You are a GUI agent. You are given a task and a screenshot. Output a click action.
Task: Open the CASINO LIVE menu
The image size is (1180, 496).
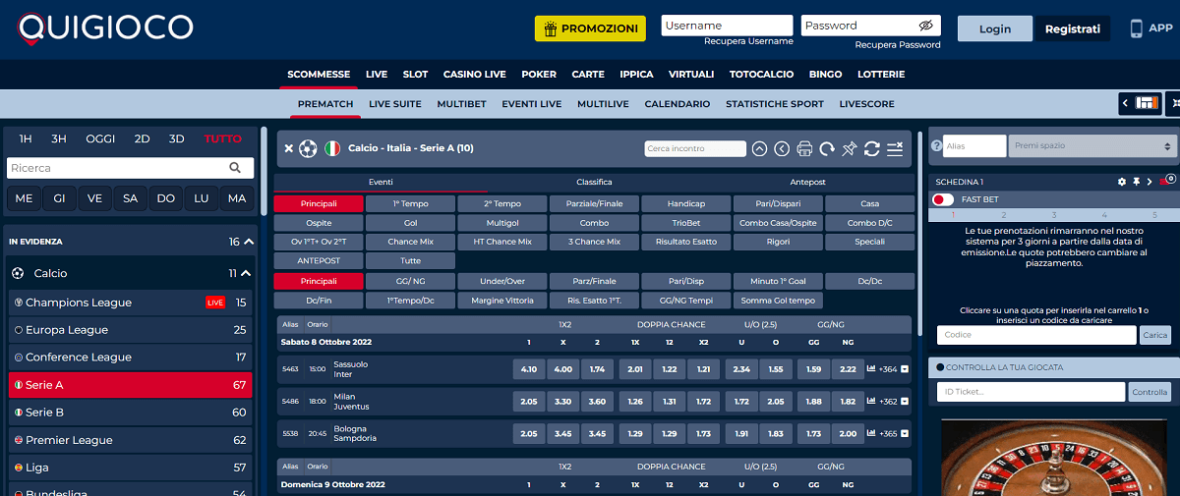pos(475,74)
